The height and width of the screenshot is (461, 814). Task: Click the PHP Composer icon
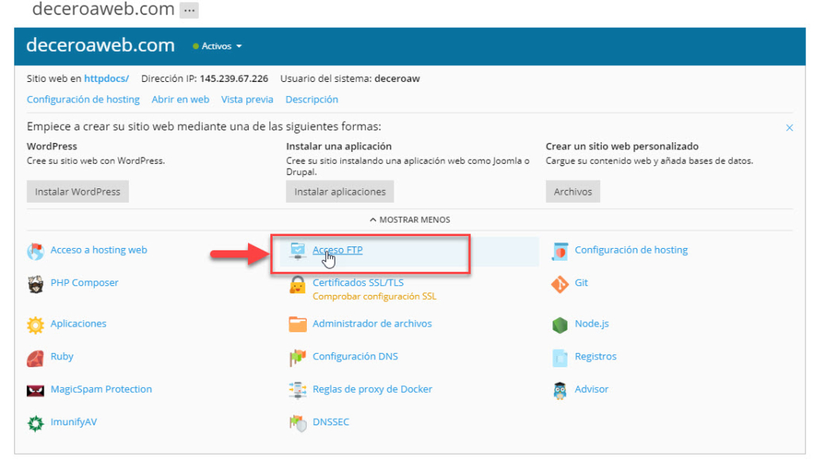[35, 284]
